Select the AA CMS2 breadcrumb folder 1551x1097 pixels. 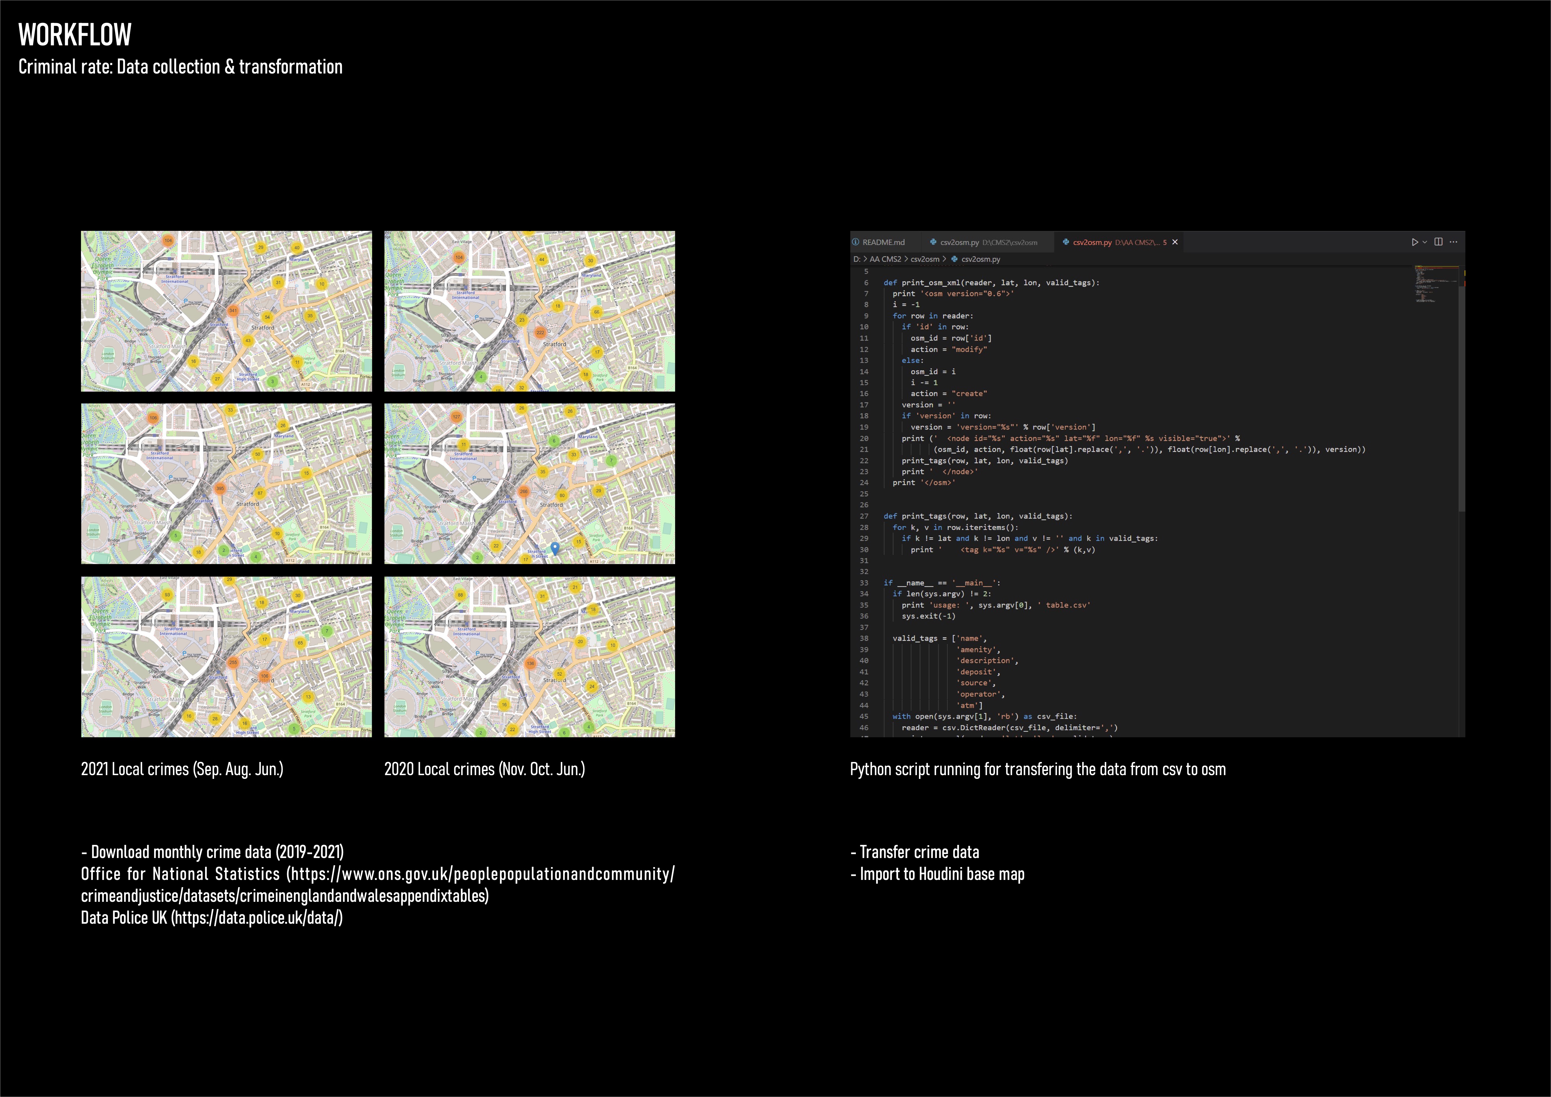click(x=885, y=259)
